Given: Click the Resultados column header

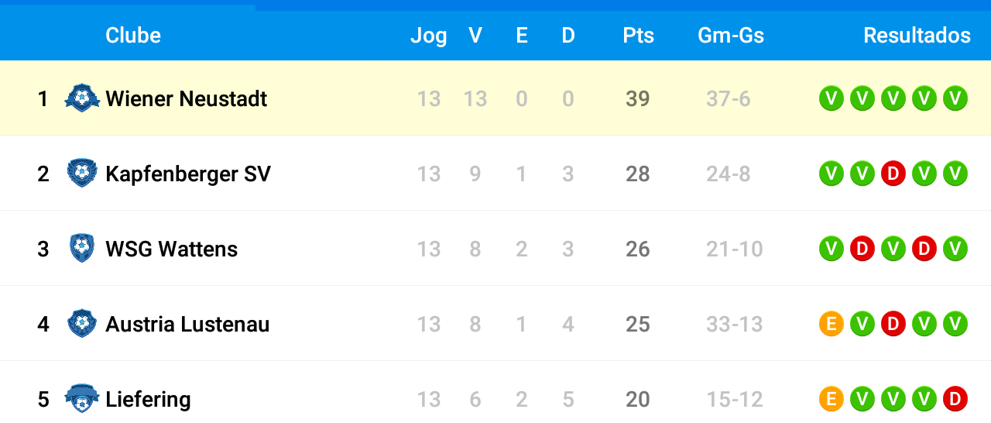Looking at the screenshot, I should 917,36.
